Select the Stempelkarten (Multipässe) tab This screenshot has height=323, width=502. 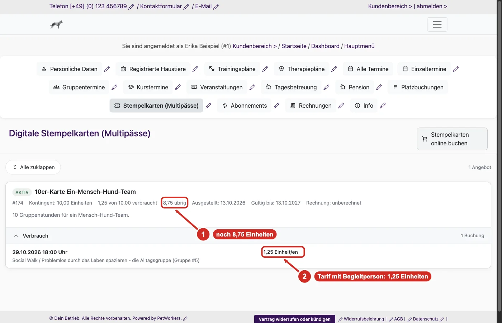point(156,106)
